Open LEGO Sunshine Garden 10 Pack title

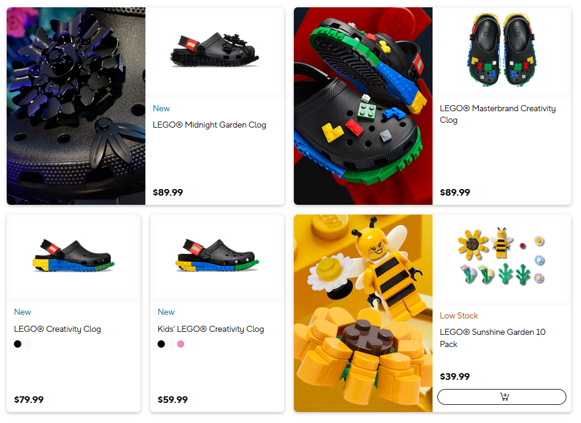click(x=492, y=338)
